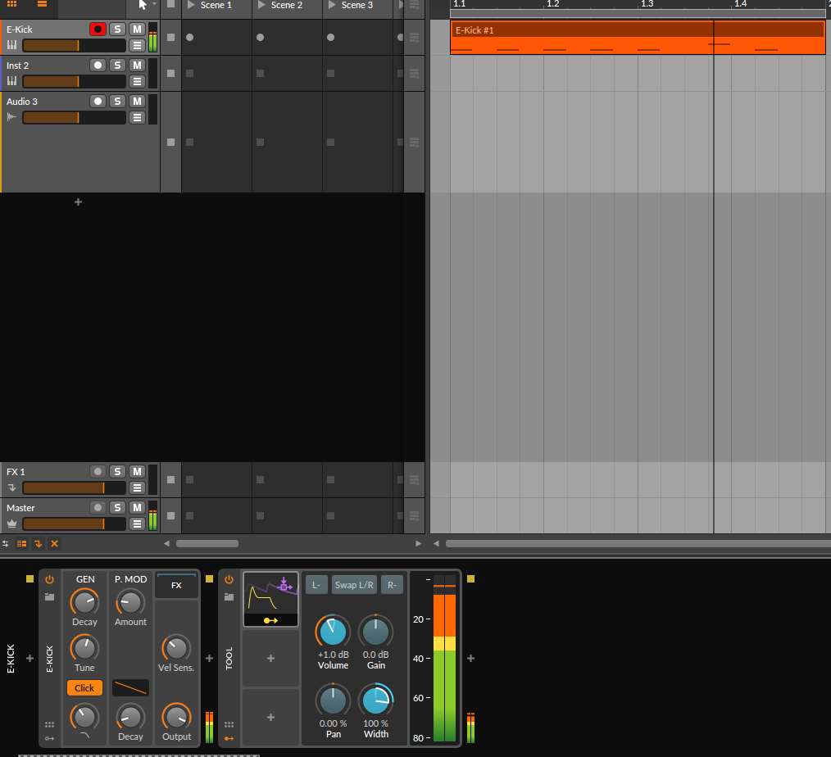Expand Tool device remote controls dots
Screen dimensions: 831x757
click(x=229, y=725)
